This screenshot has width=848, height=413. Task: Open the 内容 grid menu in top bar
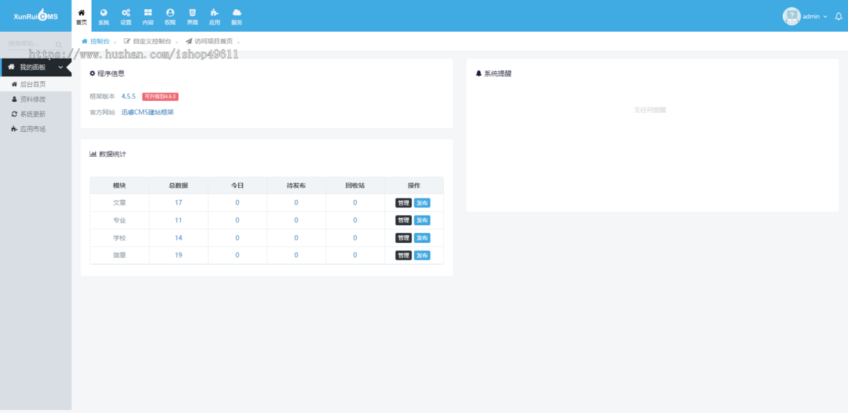click(x=148, y=16)
